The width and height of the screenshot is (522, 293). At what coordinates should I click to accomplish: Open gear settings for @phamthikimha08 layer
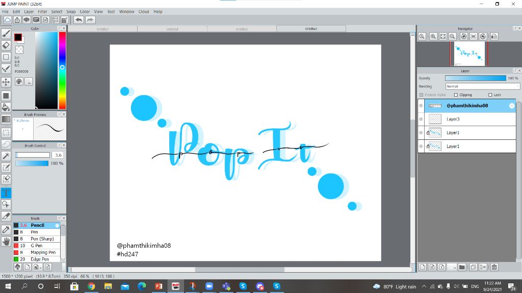[512, 106]
